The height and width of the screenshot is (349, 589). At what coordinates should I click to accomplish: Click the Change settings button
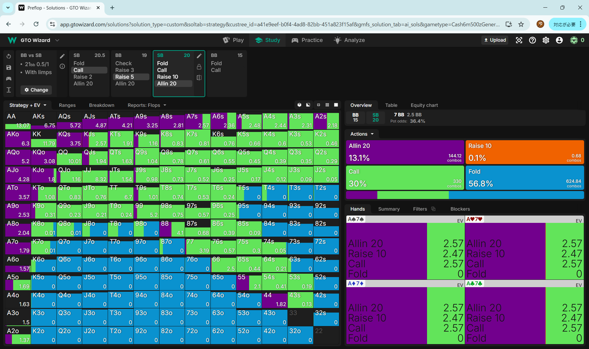(x=36, y=90)
